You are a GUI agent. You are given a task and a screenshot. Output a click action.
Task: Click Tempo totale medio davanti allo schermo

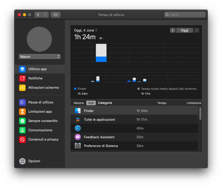pos(169,89)
